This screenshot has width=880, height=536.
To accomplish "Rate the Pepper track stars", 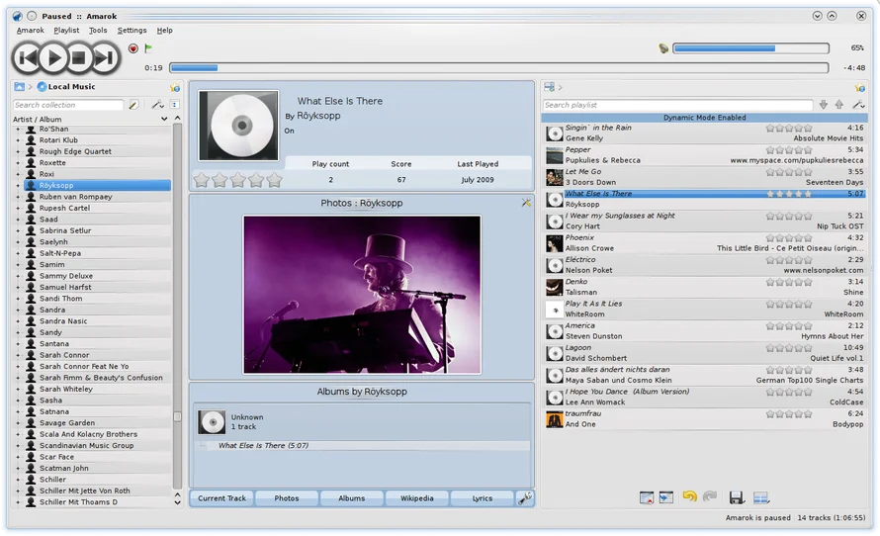I will pos(789,150).
